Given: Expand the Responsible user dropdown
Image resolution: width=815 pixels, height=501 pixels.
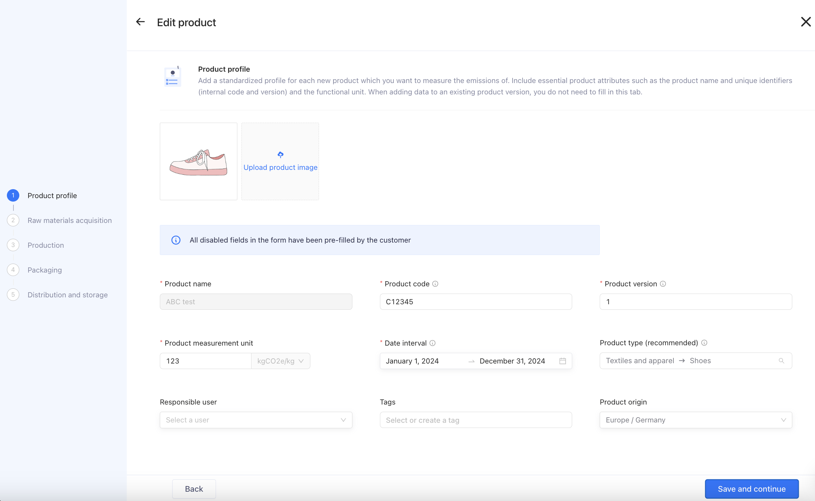Looking at the screenshot, I should coord(256,420).
